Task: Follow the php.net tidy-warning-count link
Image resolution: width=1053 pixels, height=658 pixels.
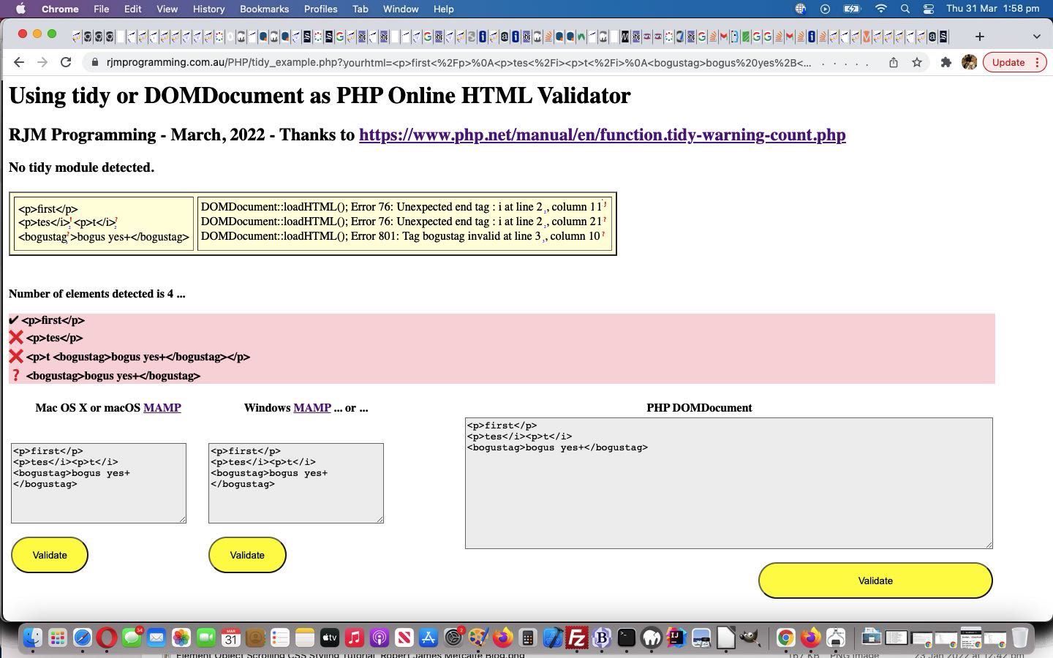Action: coord(602,135)
